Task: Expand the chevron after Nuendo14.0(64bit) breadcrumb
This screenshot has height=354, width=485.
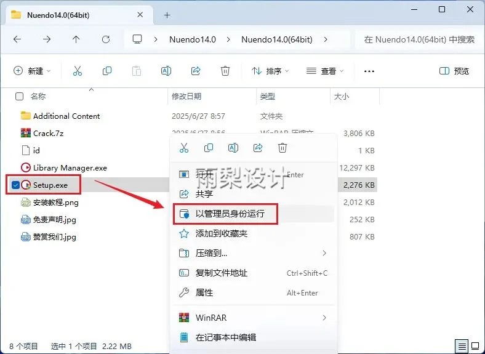Action: pyautogui.click(x=326, y=39)
